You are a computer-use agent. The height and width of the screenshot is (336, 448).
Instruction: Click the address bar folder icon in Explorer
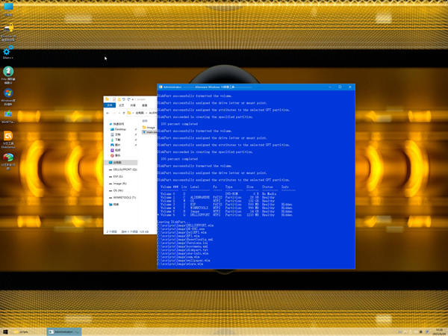pos(129,113)
